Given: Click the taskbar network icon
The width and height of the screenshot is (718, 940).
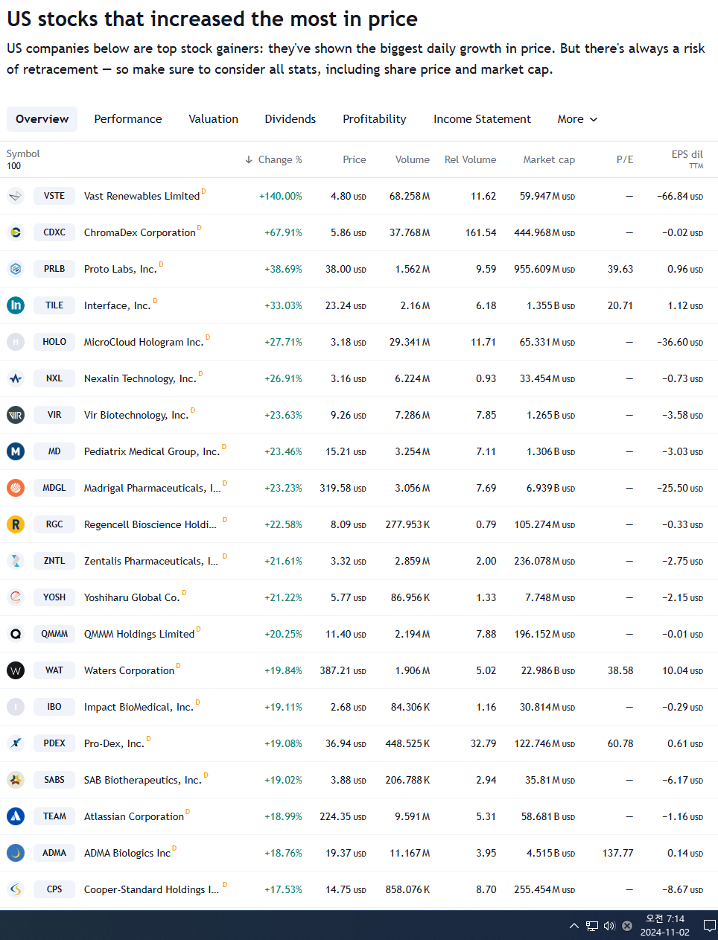Looking at the screenshot, I should (x=592, y=926).
